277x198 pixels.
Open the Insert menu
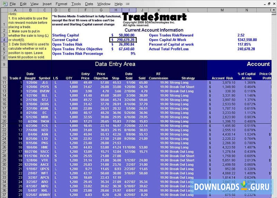(x=47, y=4)
